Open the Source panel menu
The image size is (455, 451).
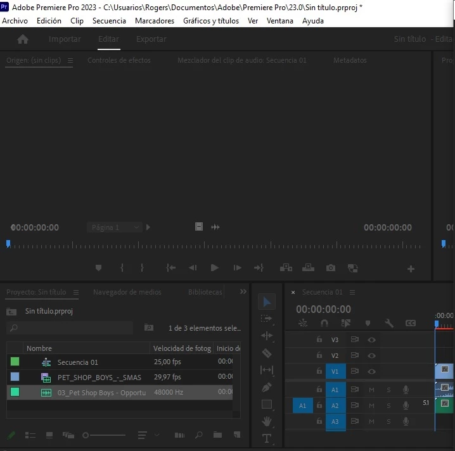point(70,60)
